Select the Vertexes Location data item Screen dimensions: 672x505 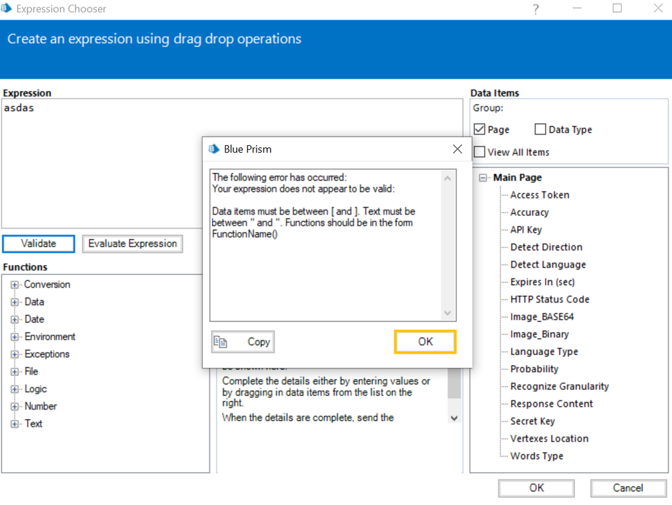coord(549,438)
